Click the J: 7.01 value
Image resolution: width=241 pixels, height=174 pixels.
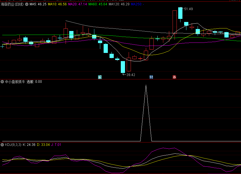(x=56, y=145)
